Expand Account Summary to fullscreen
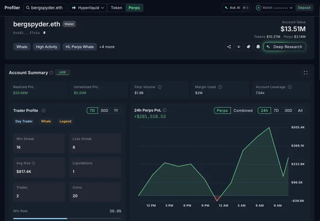Screen dimensions: 320x221 [x=305, y=73]
